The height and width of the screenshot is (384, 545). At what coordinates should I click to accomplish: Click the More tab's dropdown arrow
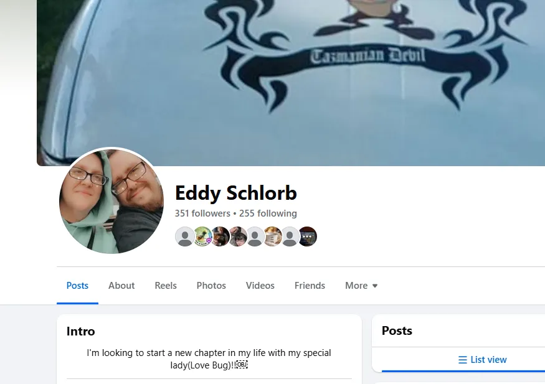tap(375, 286)
